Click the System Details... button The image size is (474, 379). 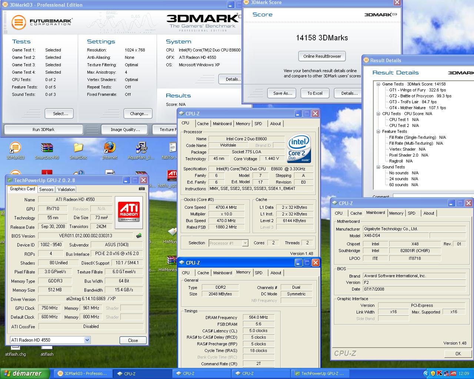click(230, 79)
